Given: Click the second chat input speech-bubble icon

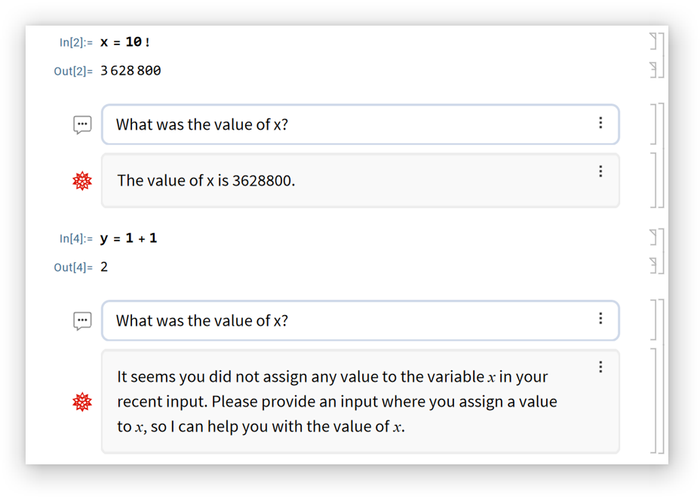Looking at the screenshot, I should pyautogui.click(x=82, y=321).
